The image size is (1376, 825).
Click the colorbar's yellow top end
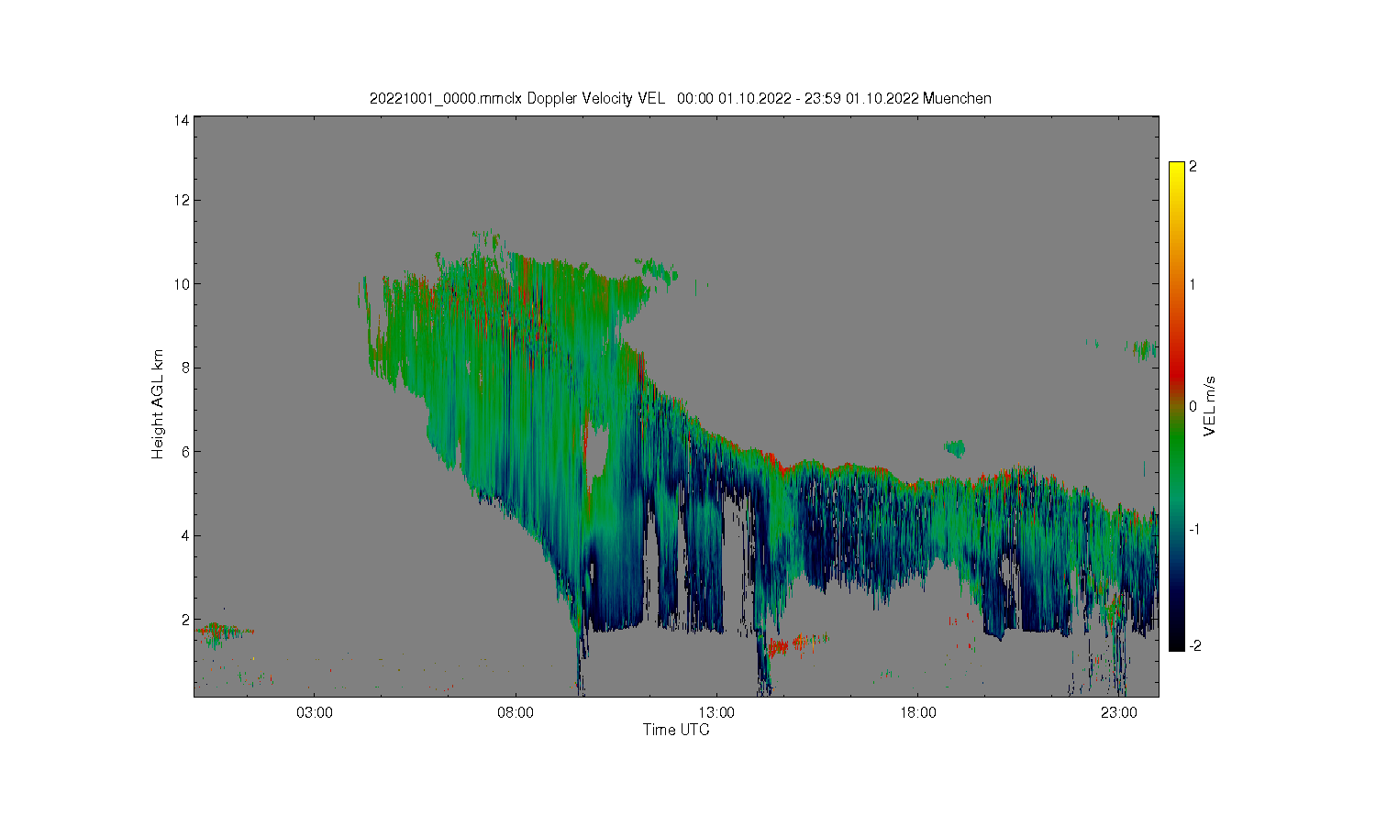[1176, 168]
